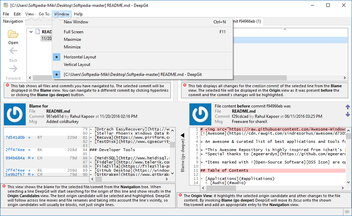
Task: Click the collapse chevron above origin candidates list
Action: tap(285, 30)
